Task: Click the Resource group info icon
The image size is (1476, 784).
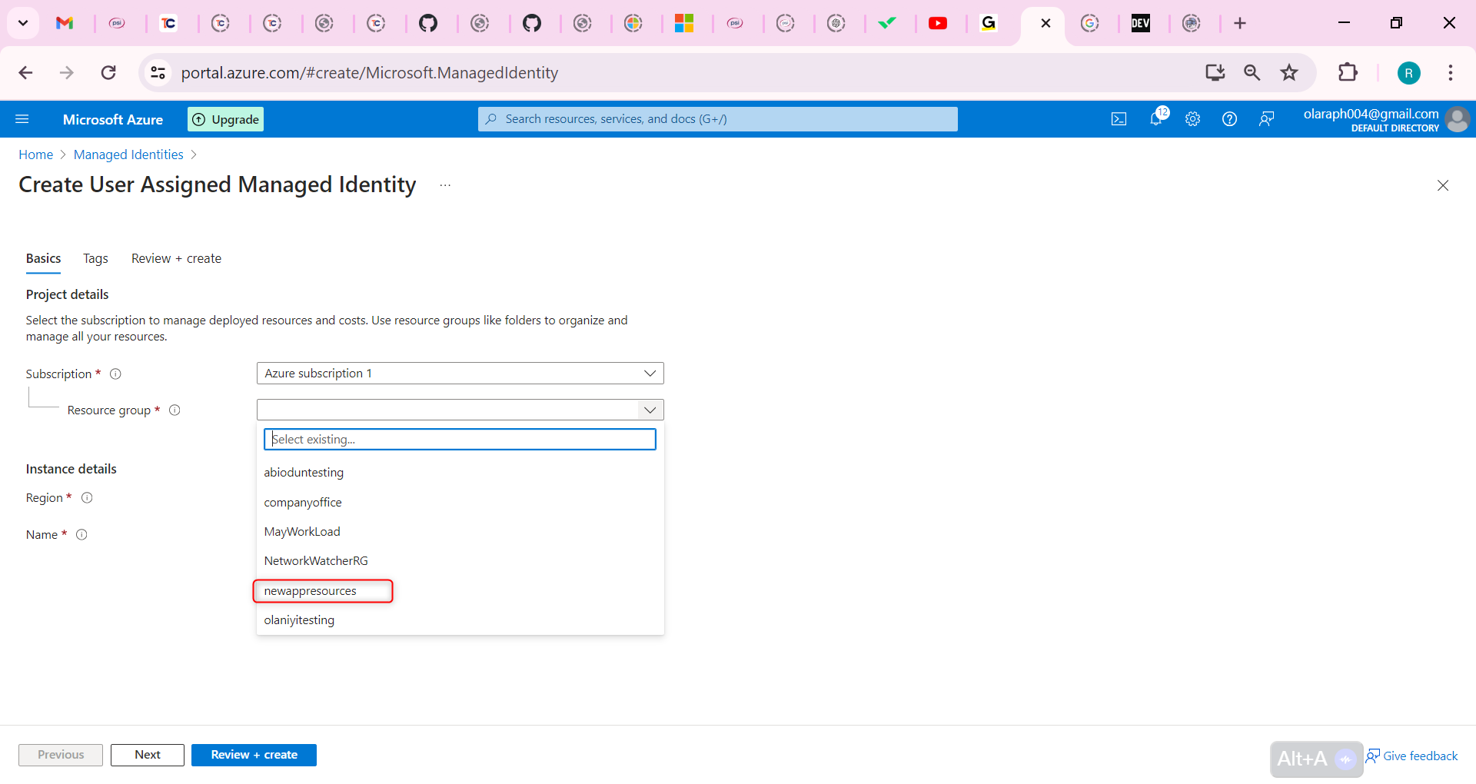Action: point(175,410)
